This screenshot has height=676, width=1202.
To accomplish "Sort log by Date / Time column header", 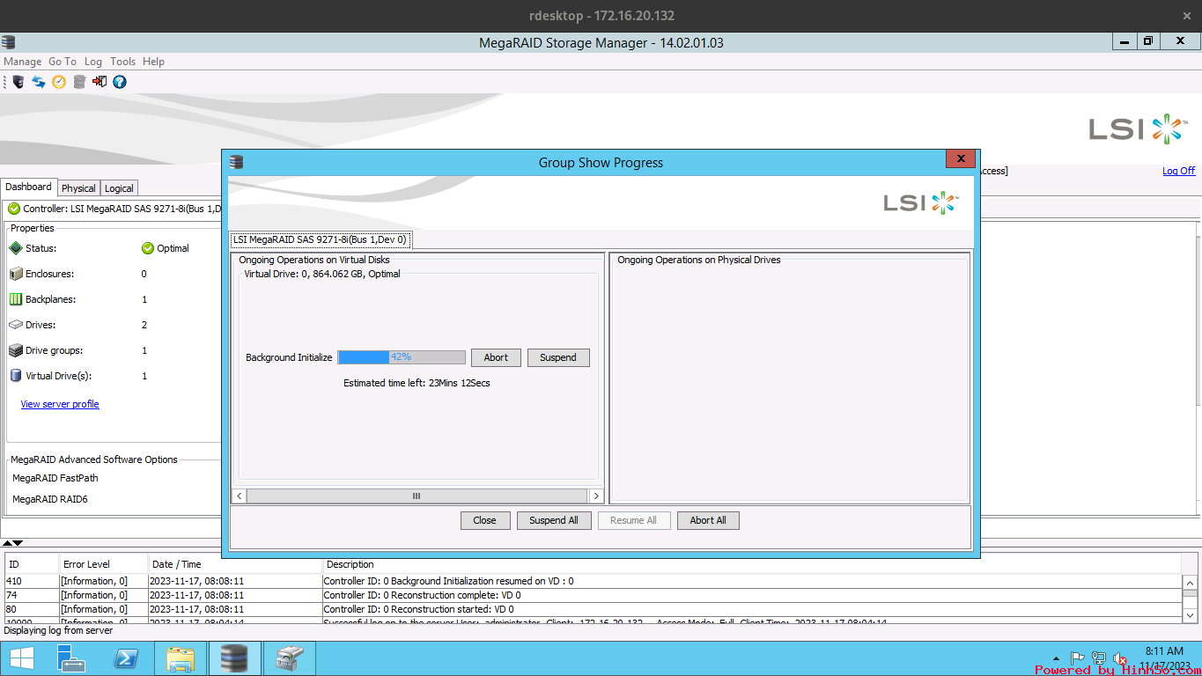I will (x=235, y=564).
